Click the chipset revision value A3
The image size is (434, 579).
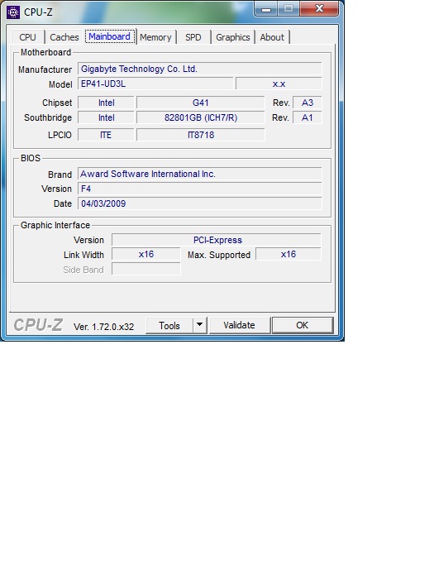pyautogui.click(x=307, y=103)
